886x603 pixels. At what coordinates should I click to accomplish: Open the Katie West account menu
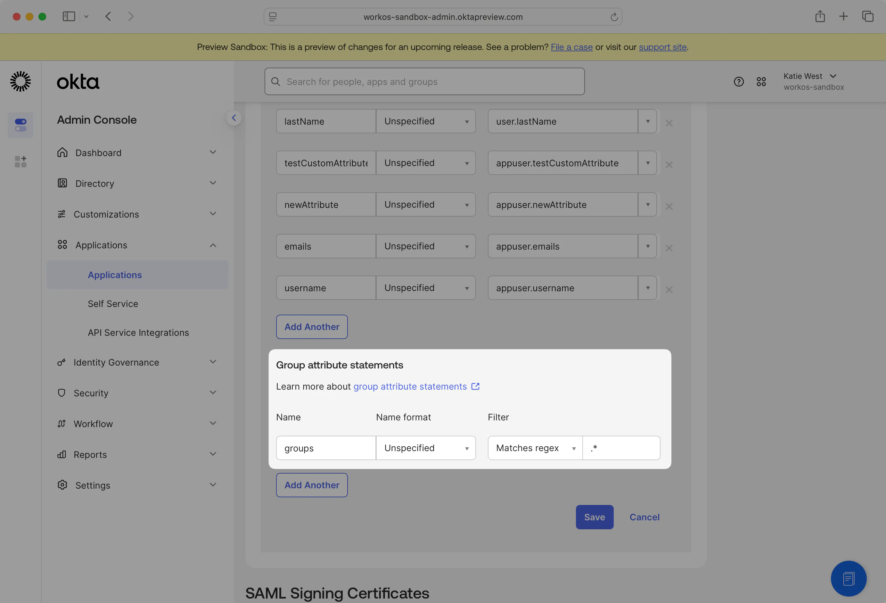(813, 81)
